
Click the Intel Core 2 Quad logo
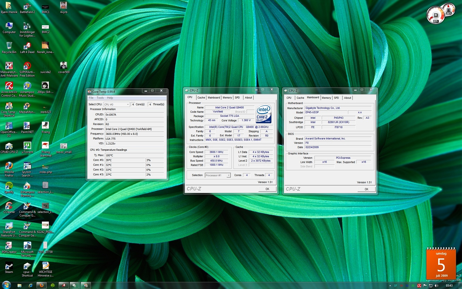(x=263, y=114)
